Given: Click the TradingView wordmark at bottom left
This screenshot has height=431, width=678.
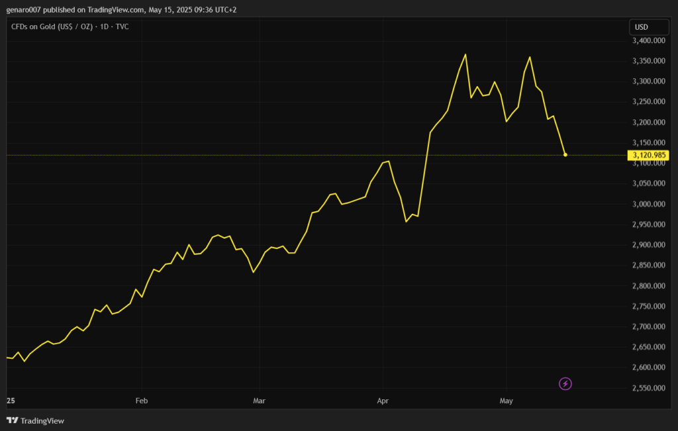Looking at the screenshot, I should 42,420.
